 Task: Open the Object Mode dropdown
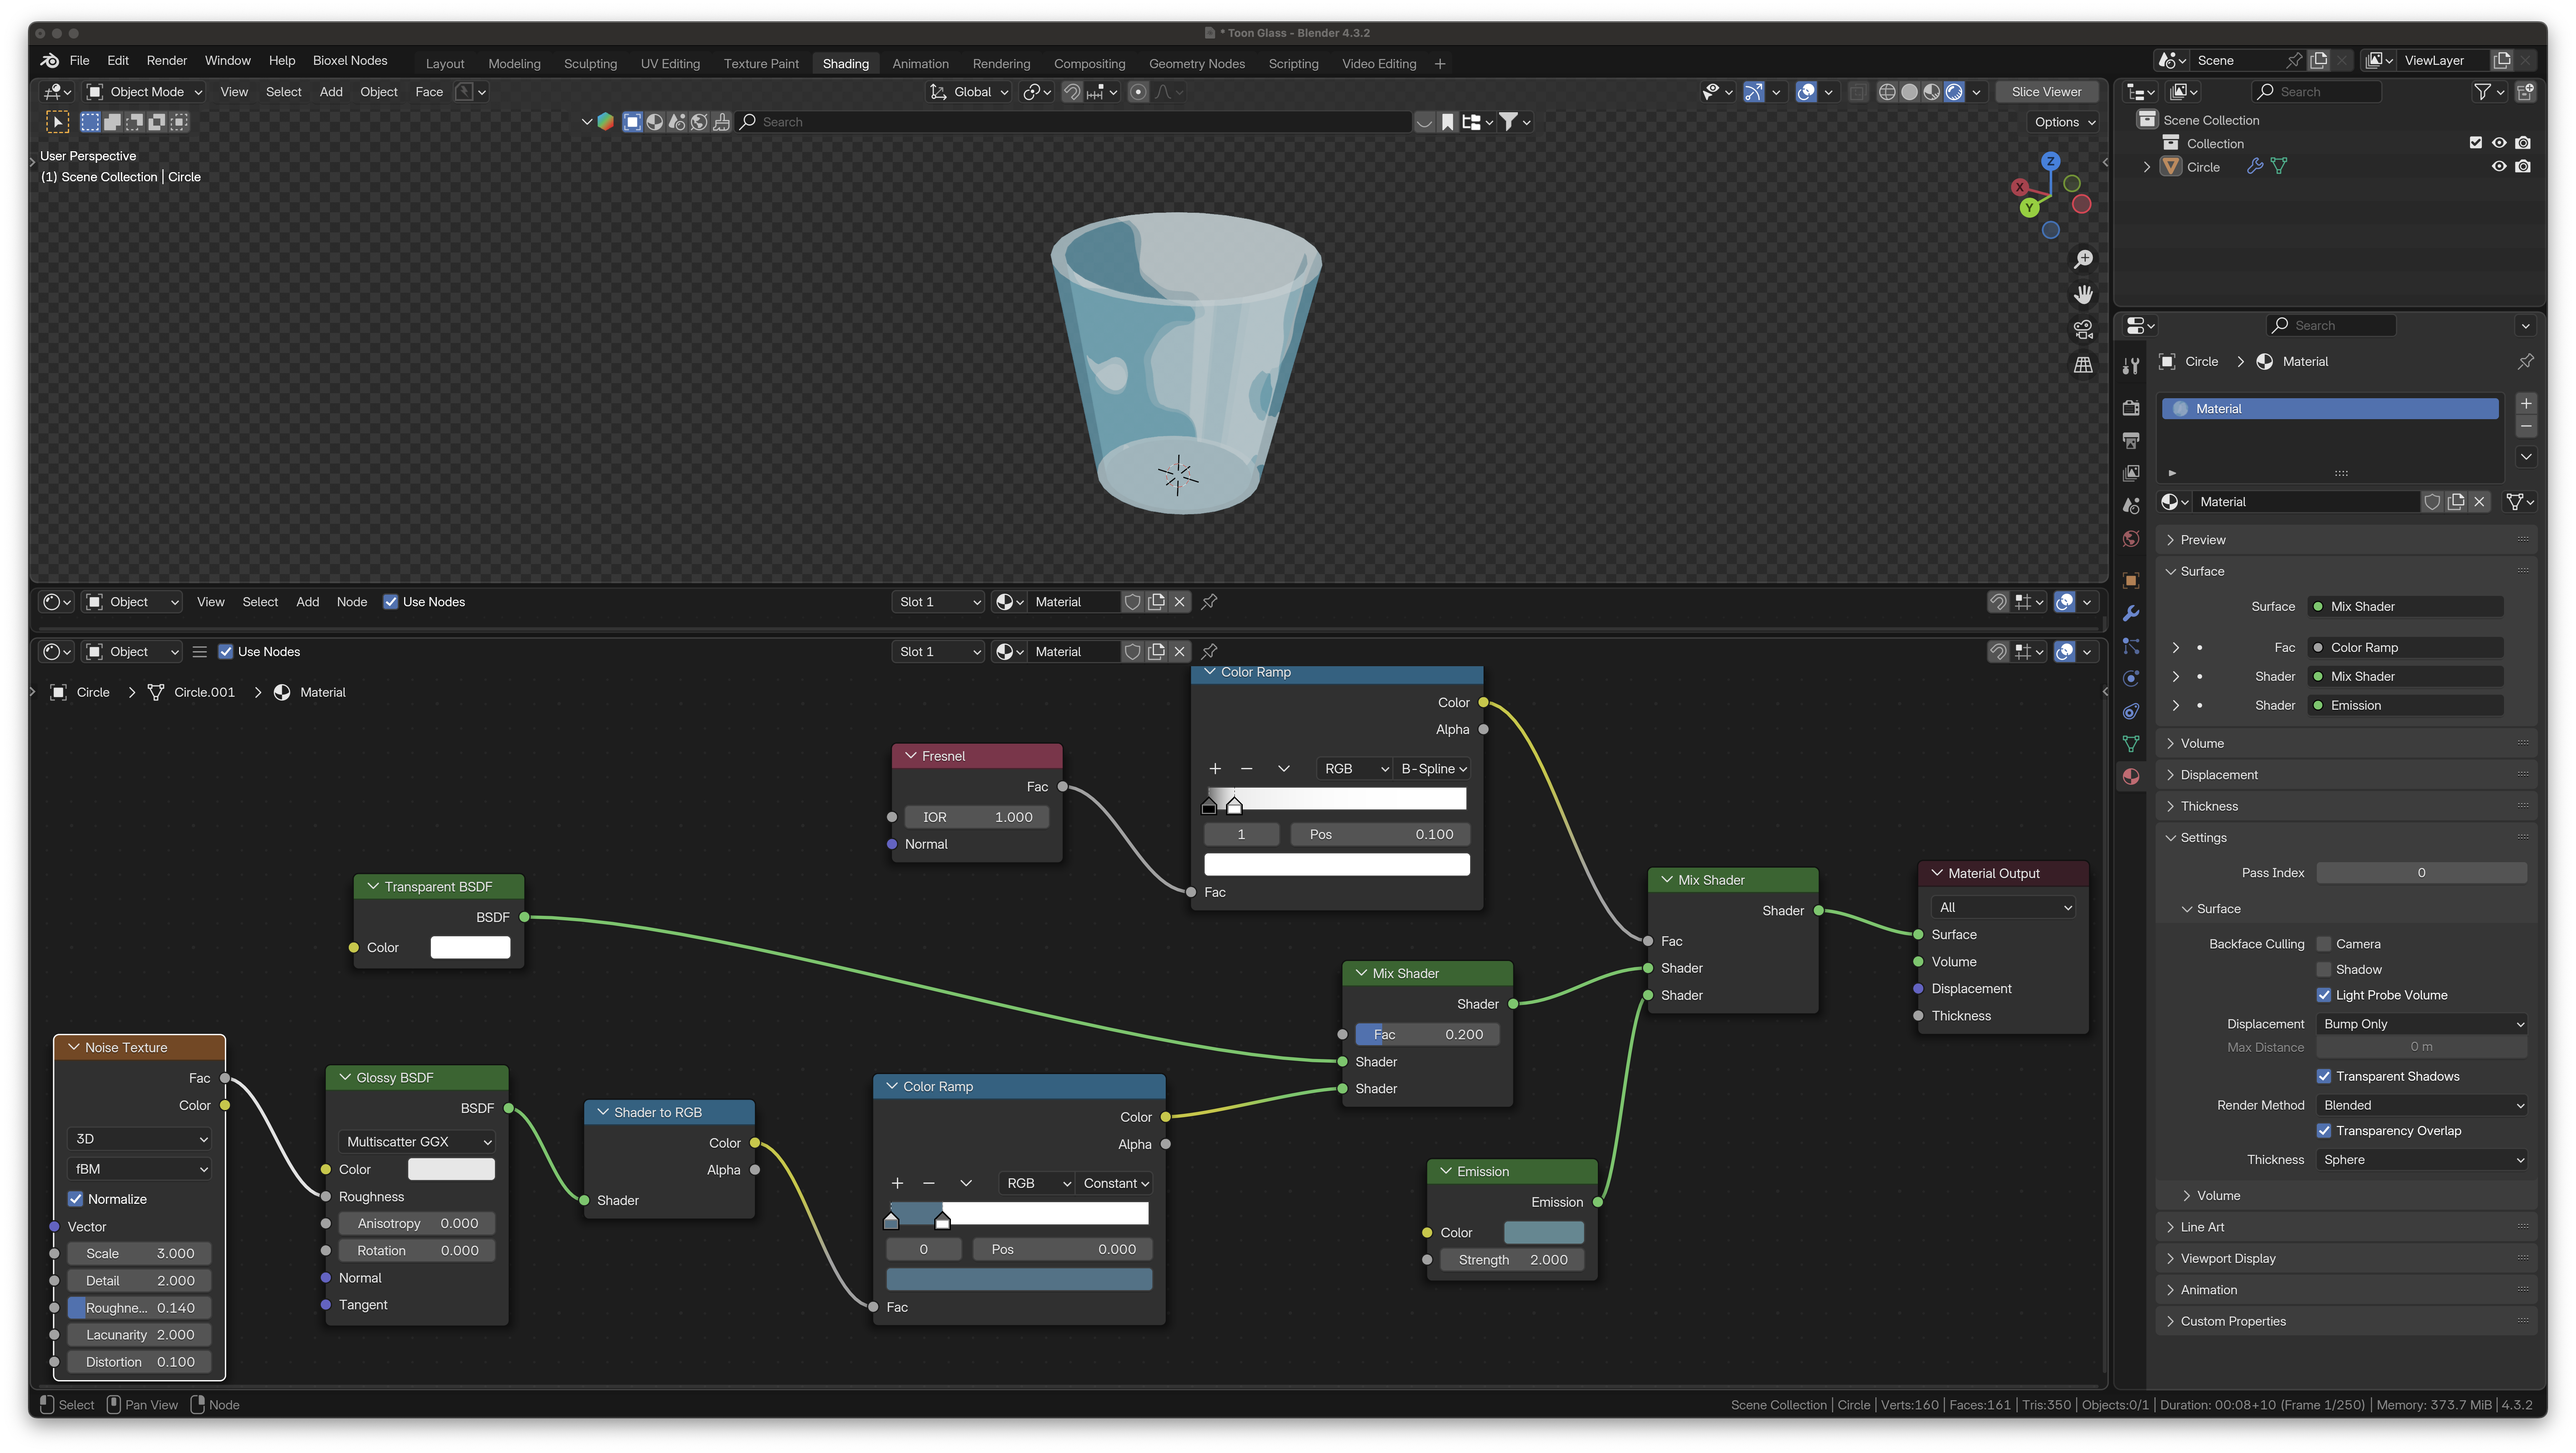(145, 92)
